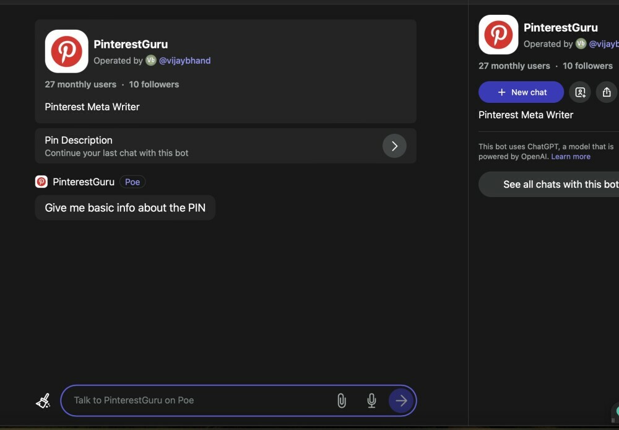
Task: Open the @vijaybhand profile link in main card
Action: (x=185, y=61)
